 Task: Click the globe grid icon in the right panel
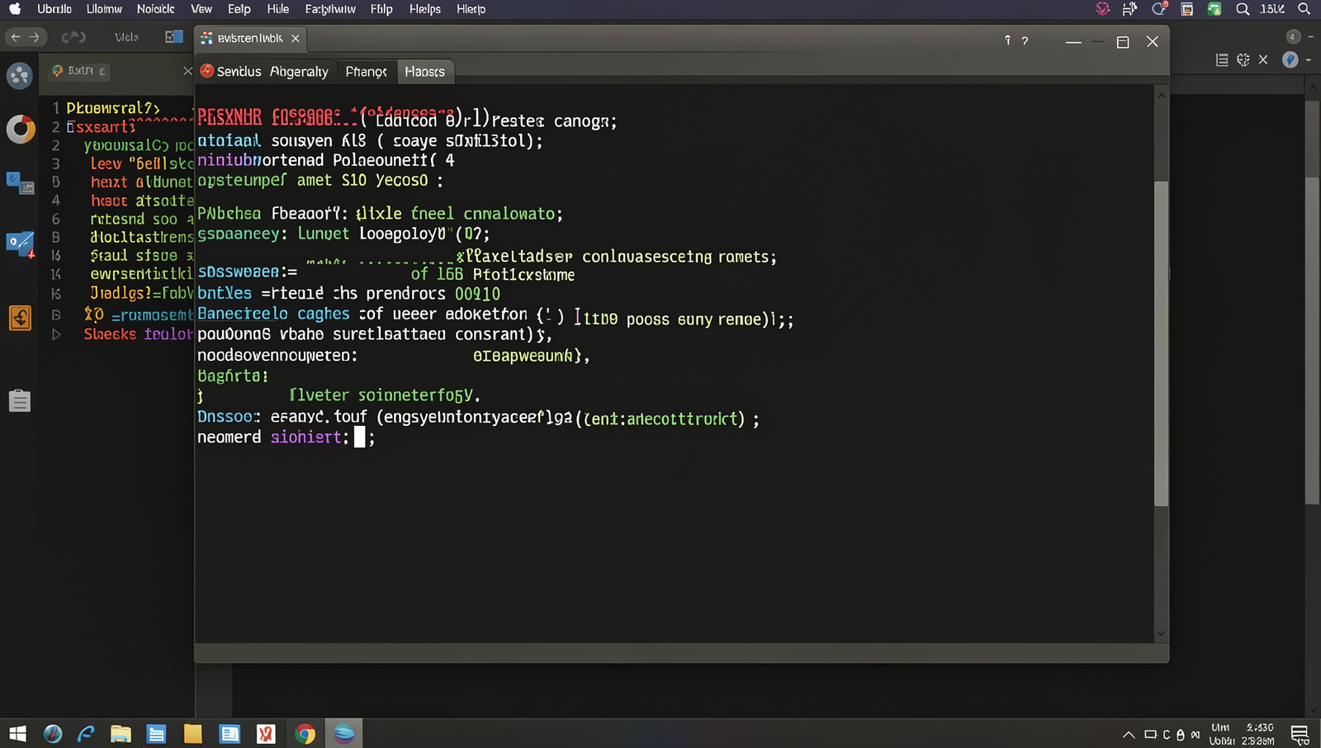[1243, 60]
